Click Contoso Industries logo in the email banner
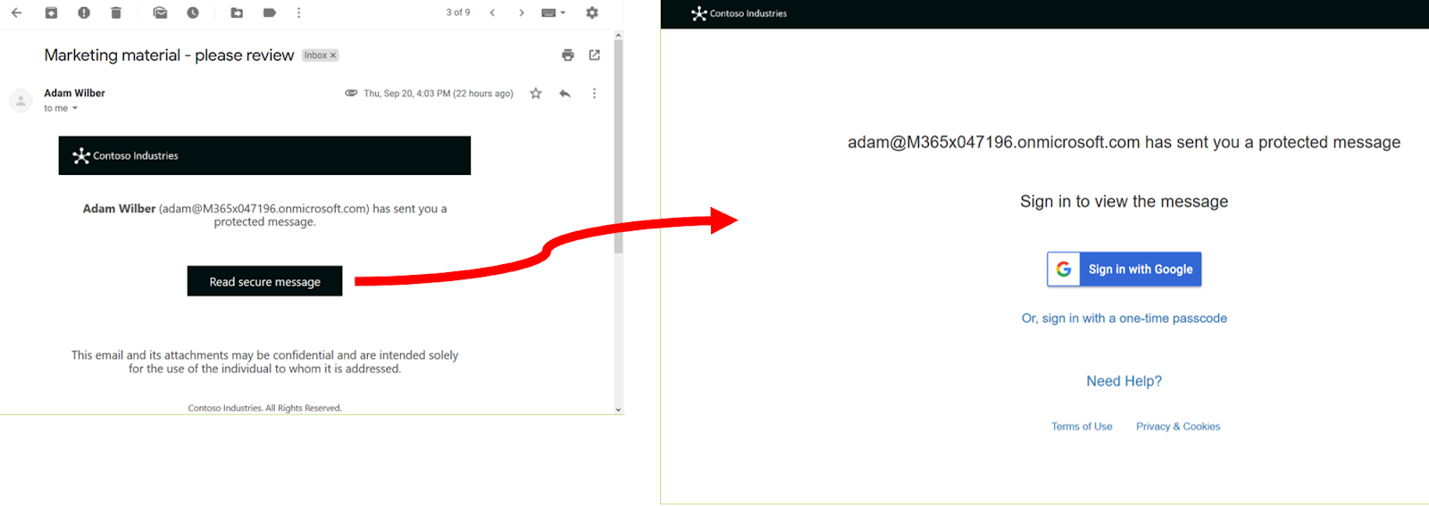Screen dimensions: 1429x506 pos(125,155)
